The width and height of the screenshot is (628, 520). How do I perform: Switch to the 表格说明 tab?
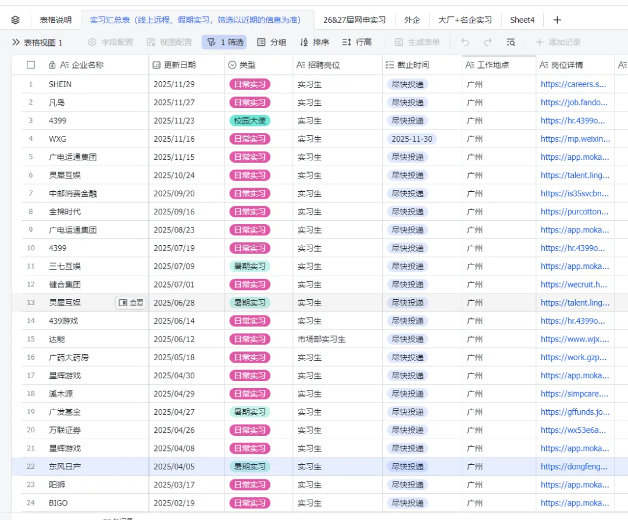(x=55, y=20)
